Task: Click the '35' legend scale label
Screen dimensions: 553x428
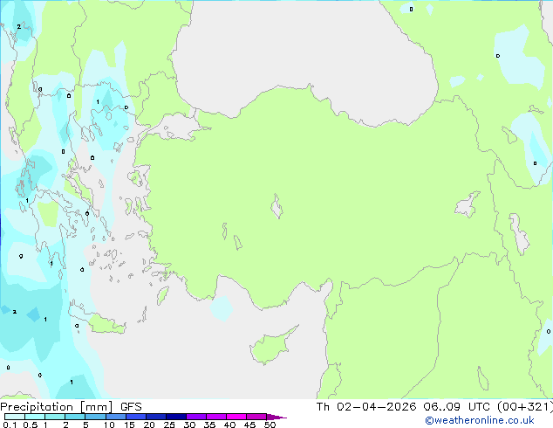Action: (x=209, y=425)
